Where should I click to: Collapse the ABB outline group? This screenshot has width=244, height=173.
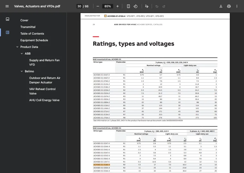coord(22,54)
